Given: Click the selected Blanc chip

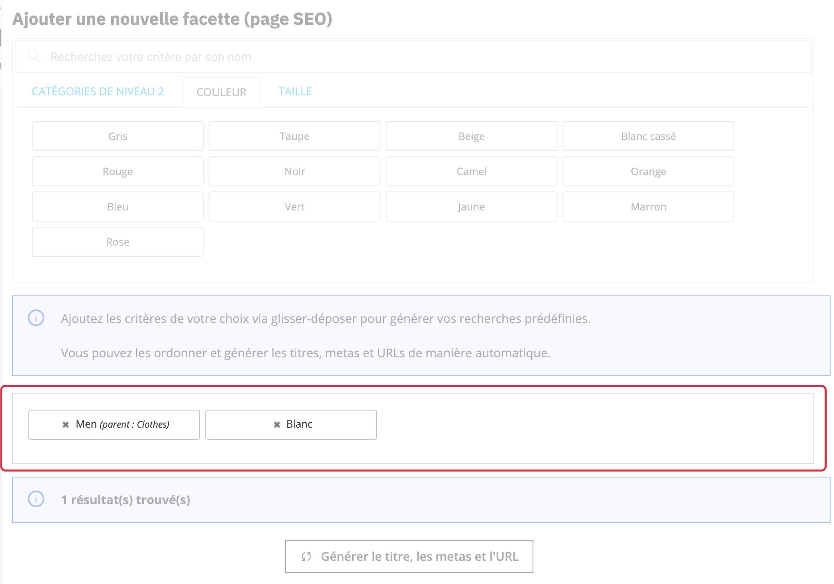Looking at the screenshot, I should tap(291, 425).
